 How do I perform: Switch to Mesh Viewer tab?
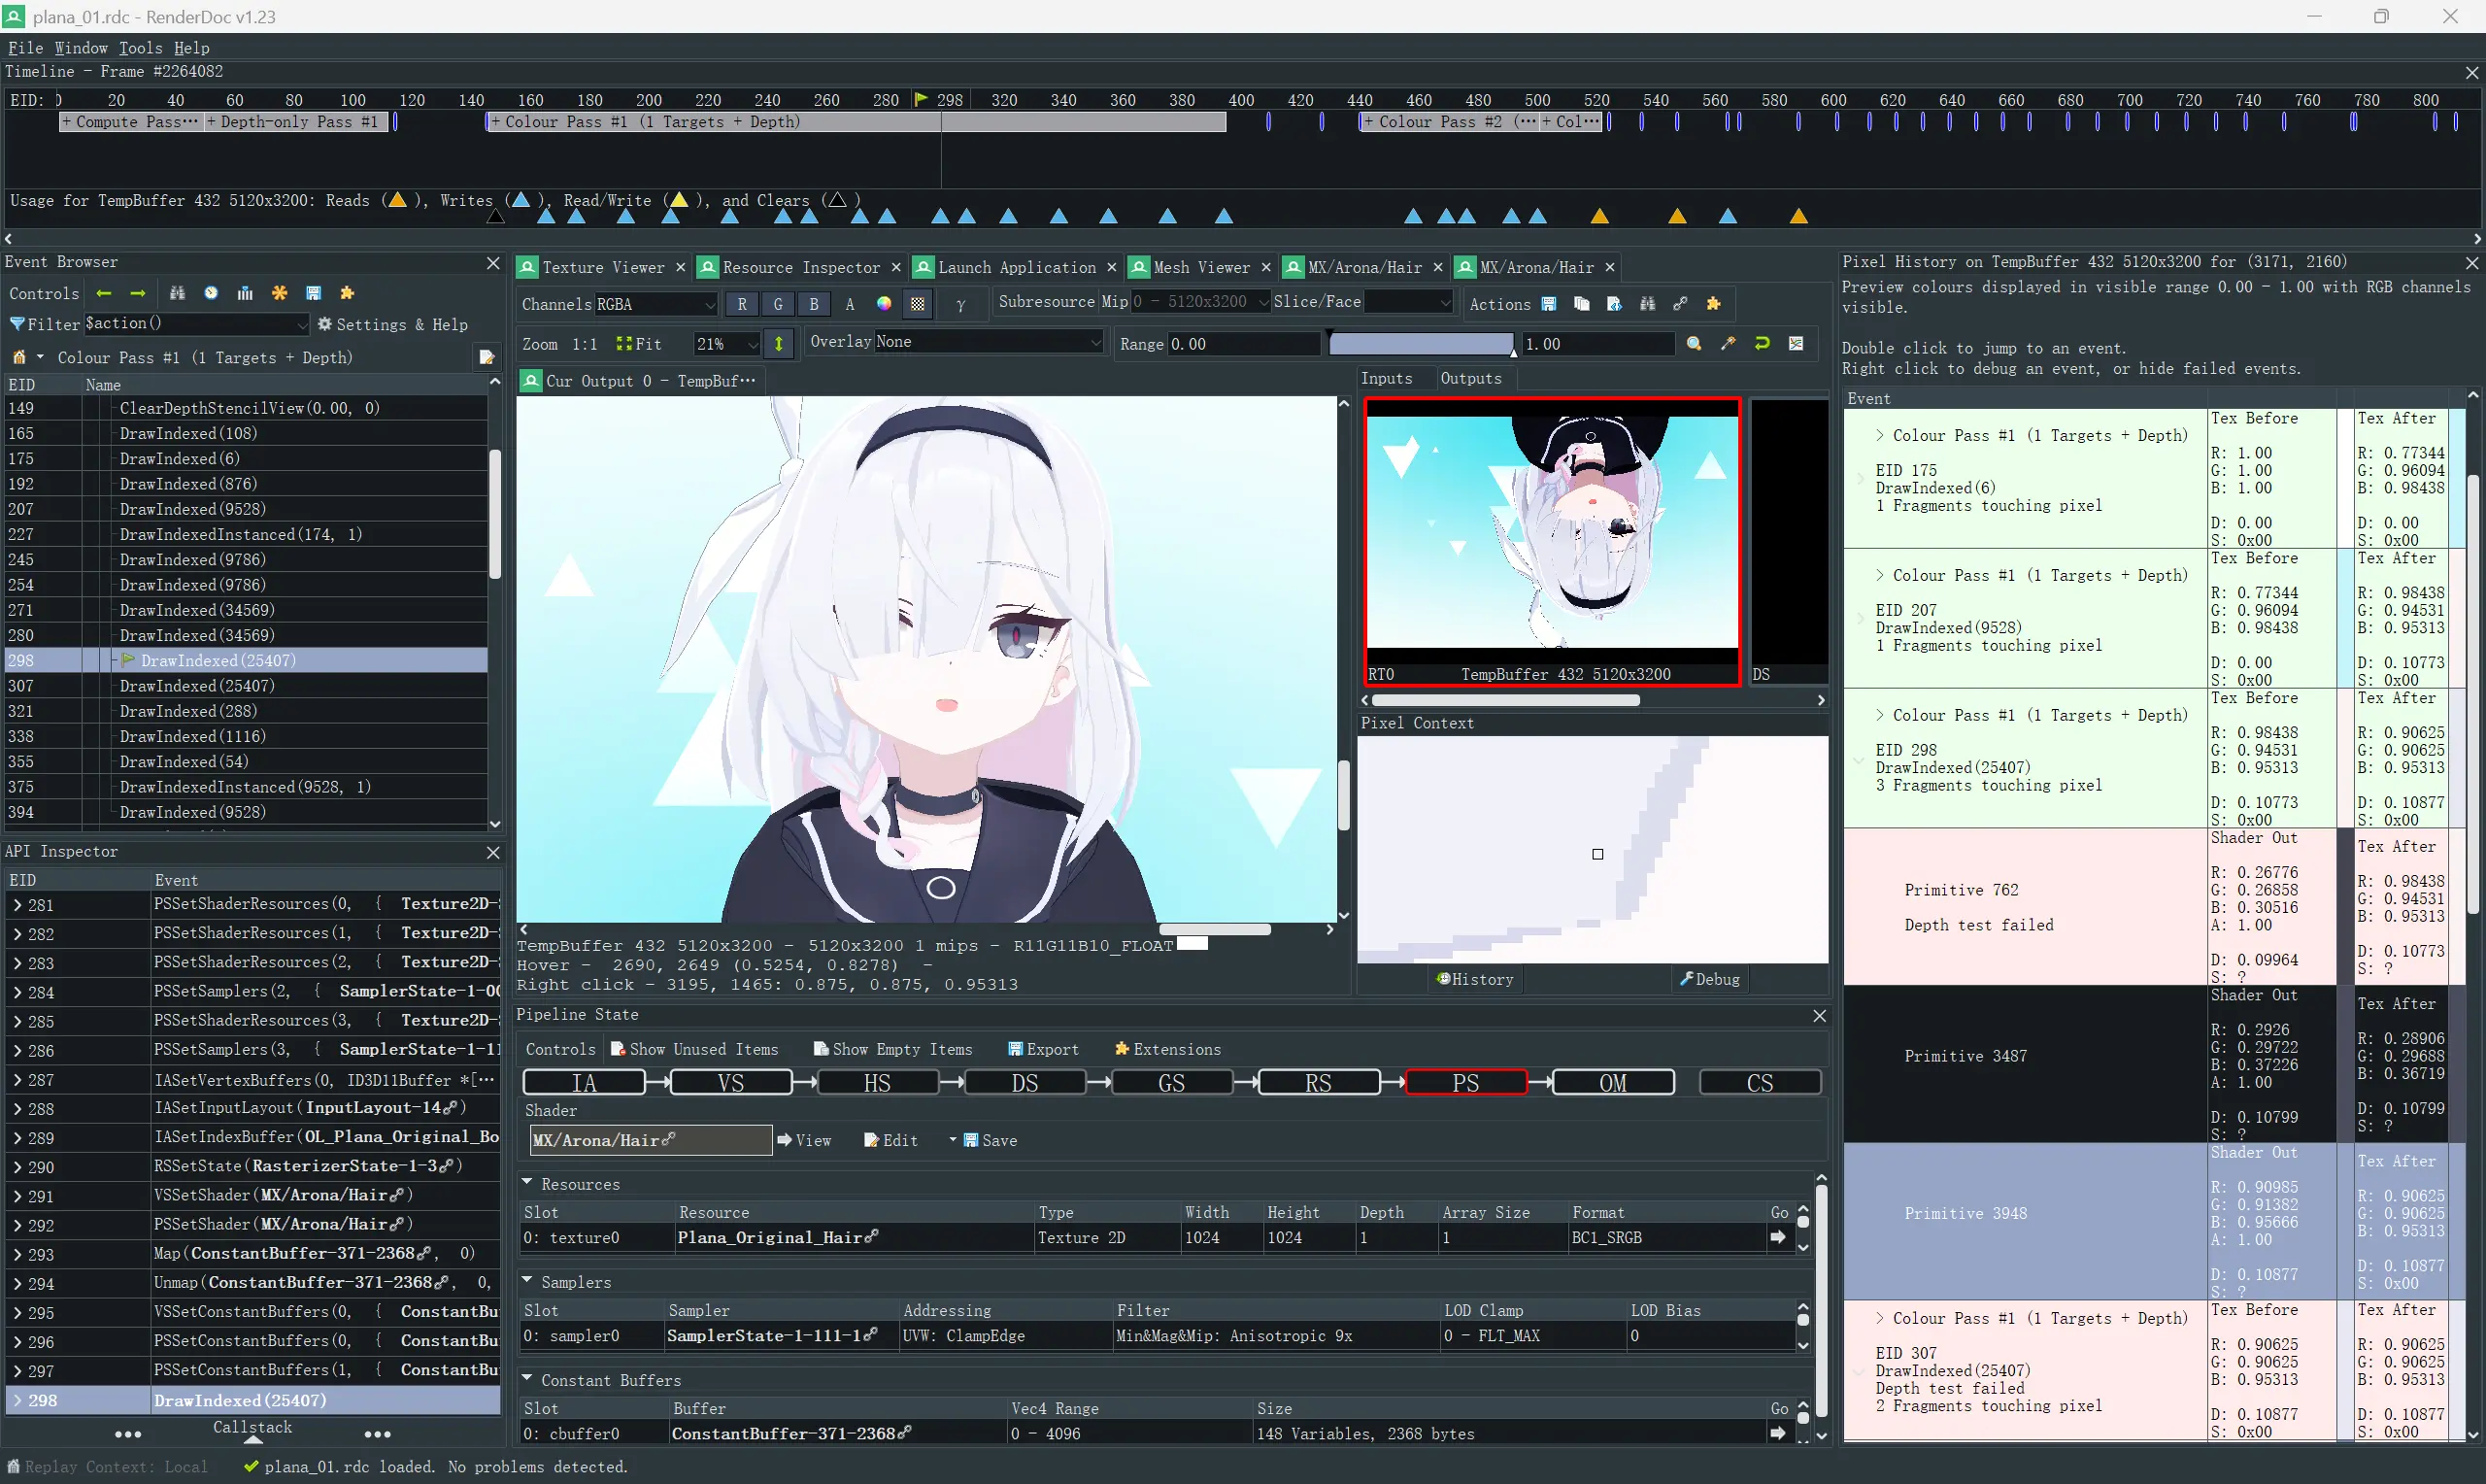[1200, 267]
